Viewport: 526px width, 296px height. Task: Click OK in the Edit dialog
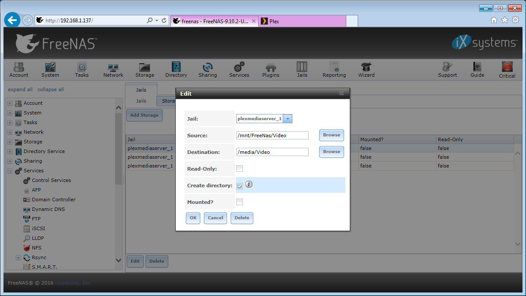pyautogui.click(x=193, y=218)
